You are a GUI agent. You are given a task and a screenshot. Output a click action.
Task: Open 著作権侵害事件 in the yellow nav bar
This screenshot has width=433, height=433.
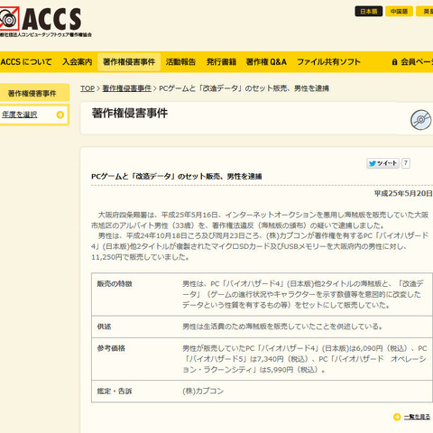tap(129, 62)
